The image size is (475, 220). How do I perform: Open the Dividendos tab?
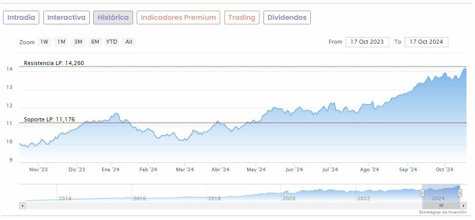pos(287,18)
